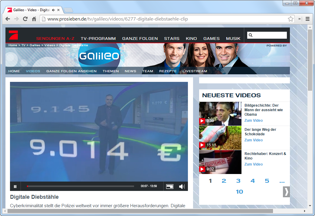Go to Chrome home page icon

coord(34,19)
